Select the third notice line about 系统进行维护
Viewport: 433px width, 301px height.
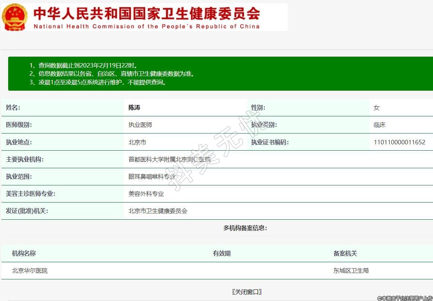[99, 82]
